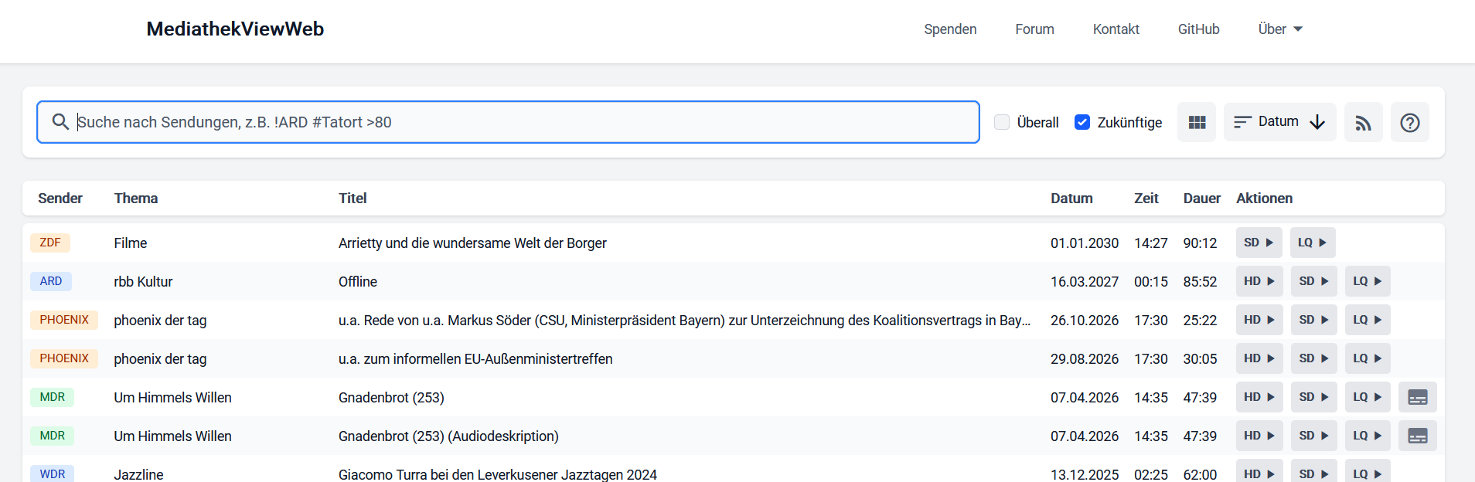Viewport: 1475px width, 482px height.
Task: Play LQ version of Offline
Action: (x=1368, y=281)
